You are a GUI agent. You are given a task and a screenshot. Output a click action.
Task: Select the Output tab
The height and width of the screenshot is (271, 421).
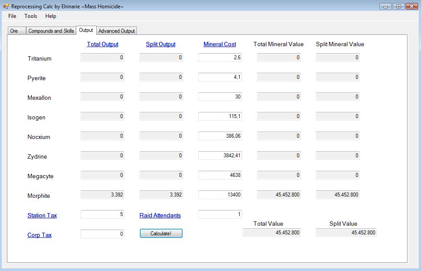coord(86,30)
